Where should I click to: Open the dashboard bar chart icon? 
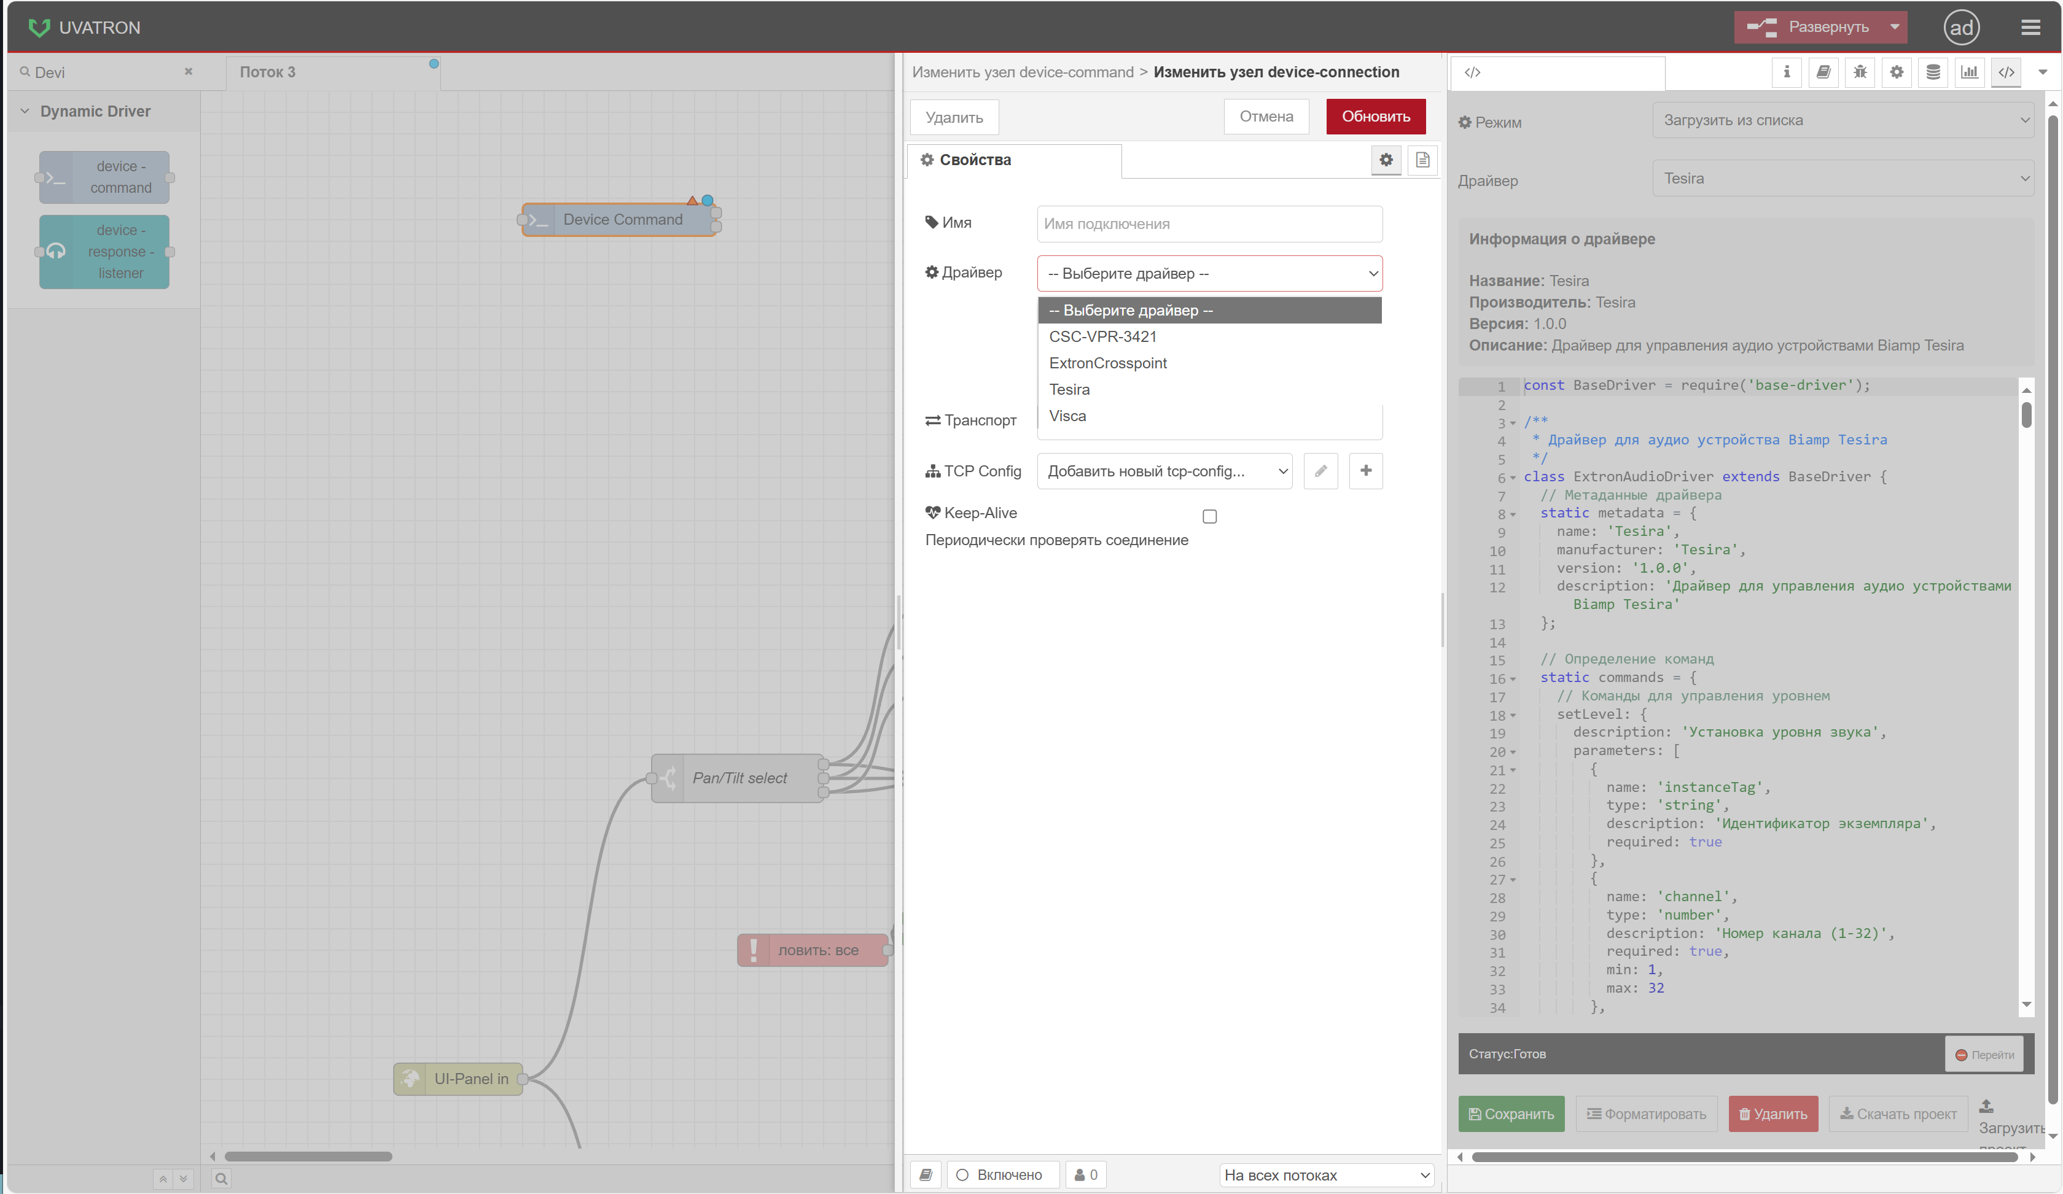click(1969, 72)
